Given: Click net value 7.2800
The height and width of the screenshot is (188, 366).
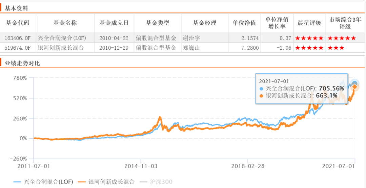Looking at the screenshot, I should [x=250, y=48].
